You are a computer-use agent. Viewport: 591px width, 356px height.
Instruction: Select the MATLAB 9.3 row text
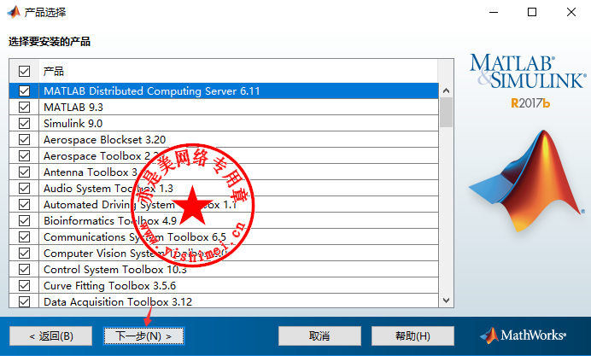[x=73, y=108]
